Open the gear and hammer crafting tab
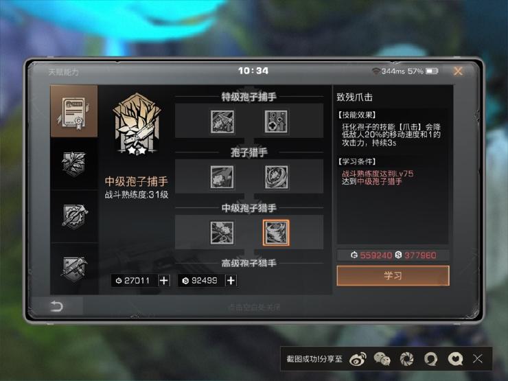The height and width of the screenshot is (381, 508). [74, 216]
